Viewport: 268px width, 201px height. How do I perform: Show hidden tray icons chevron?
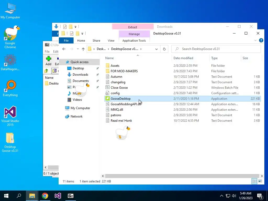[x=221, y=196]
